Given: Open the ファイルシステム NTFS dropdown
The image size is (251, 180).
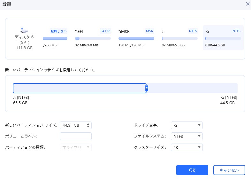Looking at the screenshot, I should click(x=186, y=136).
